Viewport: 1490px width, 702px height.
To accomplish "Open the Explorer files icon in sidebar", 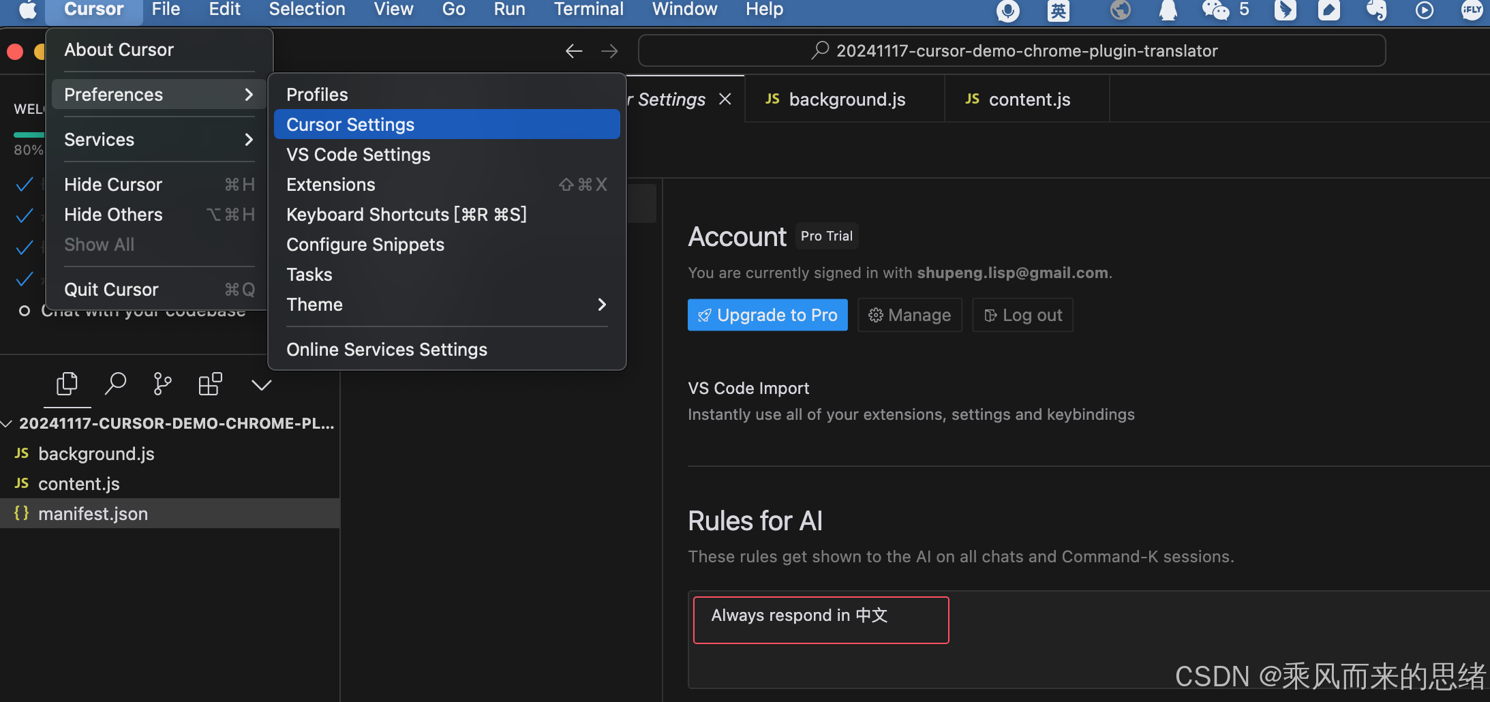I will coord(67,384).
